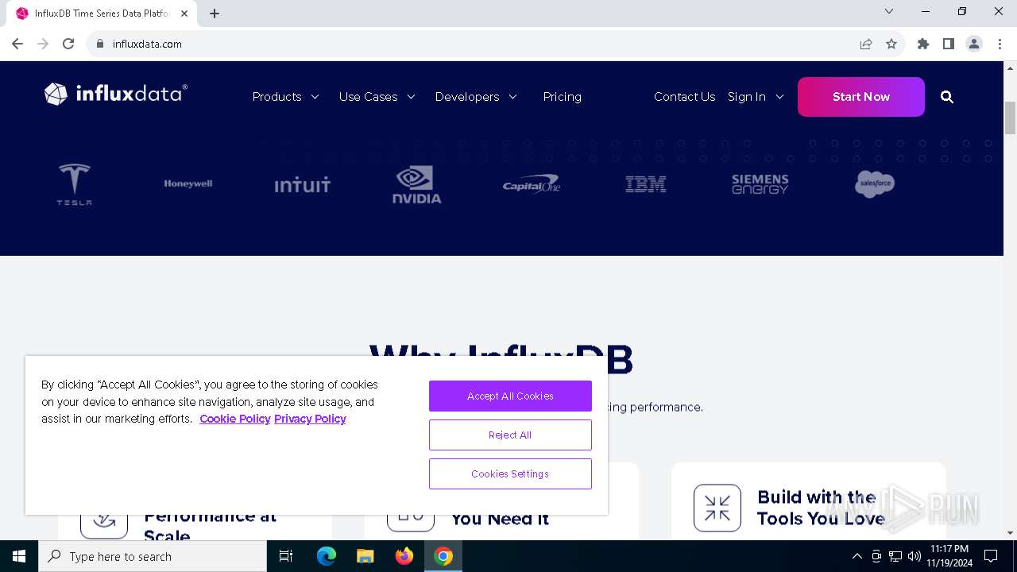
Task: Toggle the browser side panel
Action: [949, 44]
